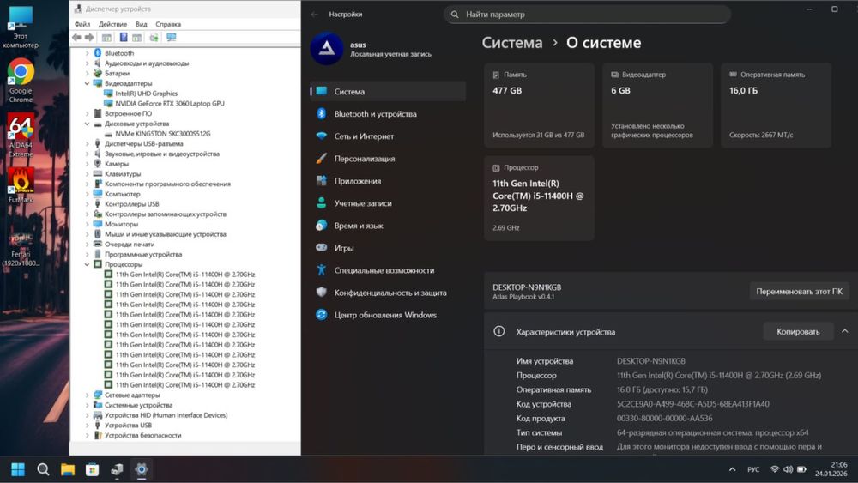Open Справка menu in Device Manager
The height and width of the screenshot is (483, 858).
tap(168, 24)
